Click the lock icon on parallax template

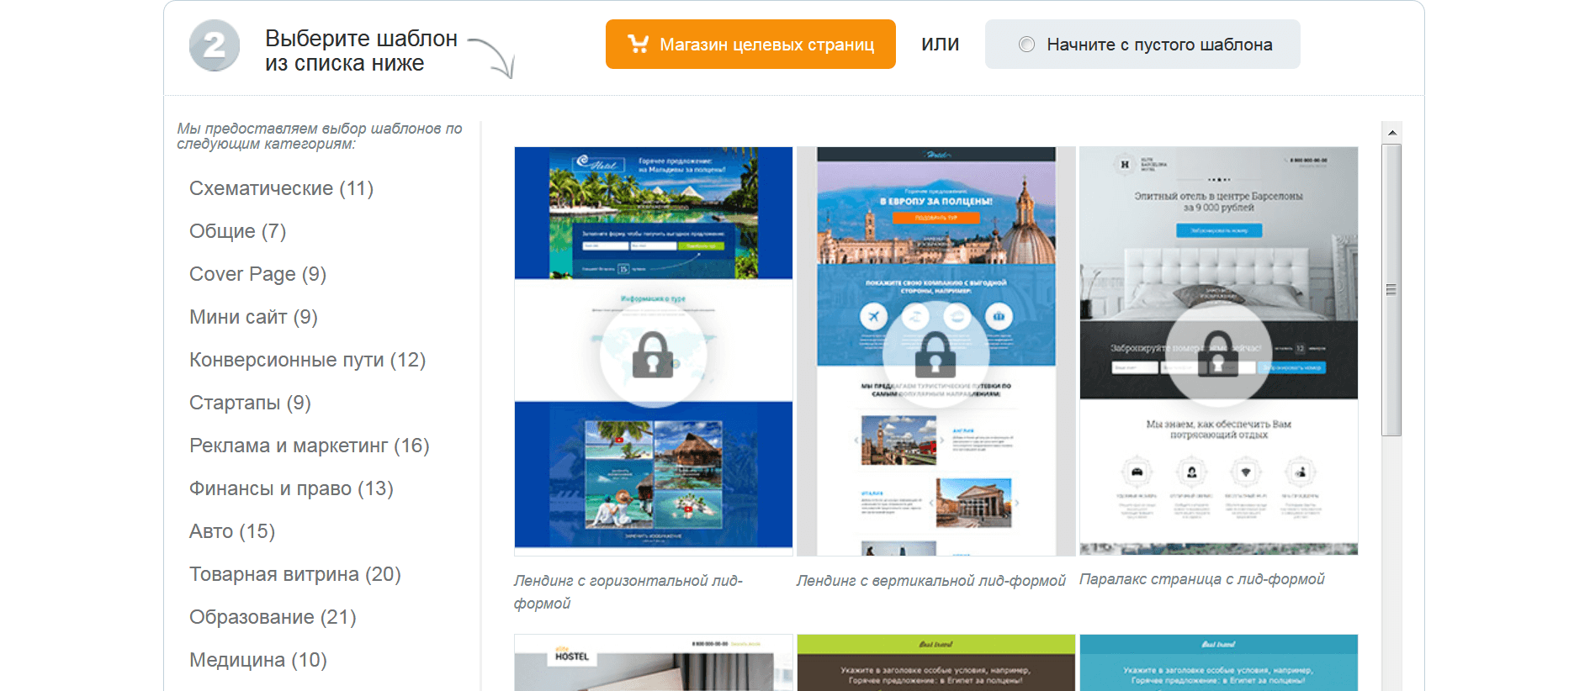coord(1217,354)
